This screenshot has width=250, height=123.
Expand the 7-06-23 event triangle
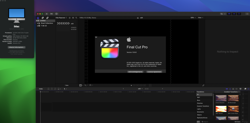point(38,26)
